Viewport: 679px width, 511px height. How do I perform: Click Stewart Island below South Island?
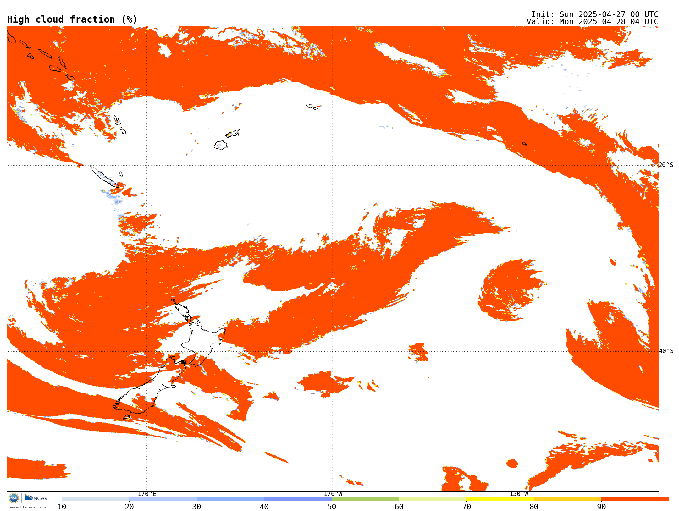(126, 417)
